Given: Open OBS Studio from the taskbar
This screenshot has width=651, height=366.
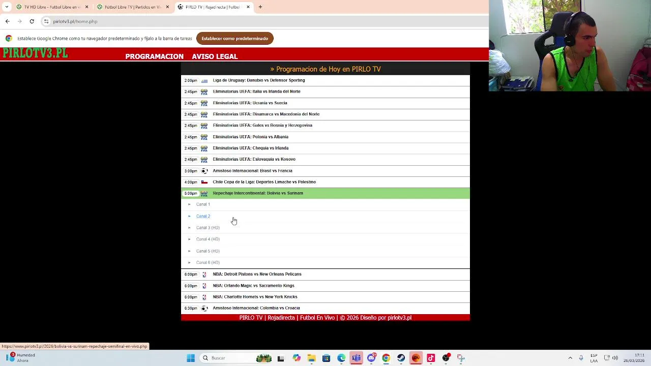Looking at the screenshot, I should [446, 358].
